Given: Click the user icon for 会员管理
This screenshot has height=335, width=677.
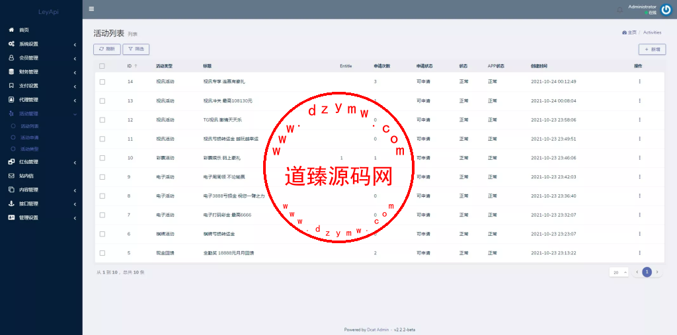Looking at the screenshot, I should [x=12, y=58].
